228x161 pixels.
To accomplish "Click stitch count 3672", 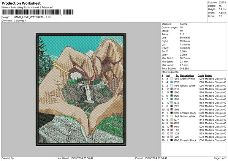I will point(176,103).
